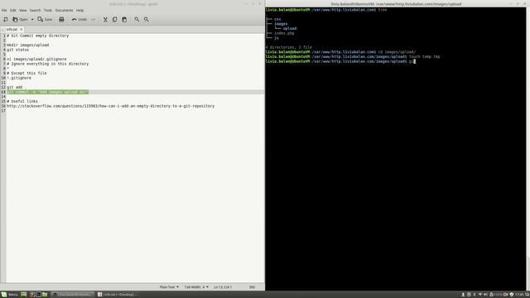Open the Mint Menu button
The height and width of the screenshot is (298, 530).
click(x=9, y=295)
